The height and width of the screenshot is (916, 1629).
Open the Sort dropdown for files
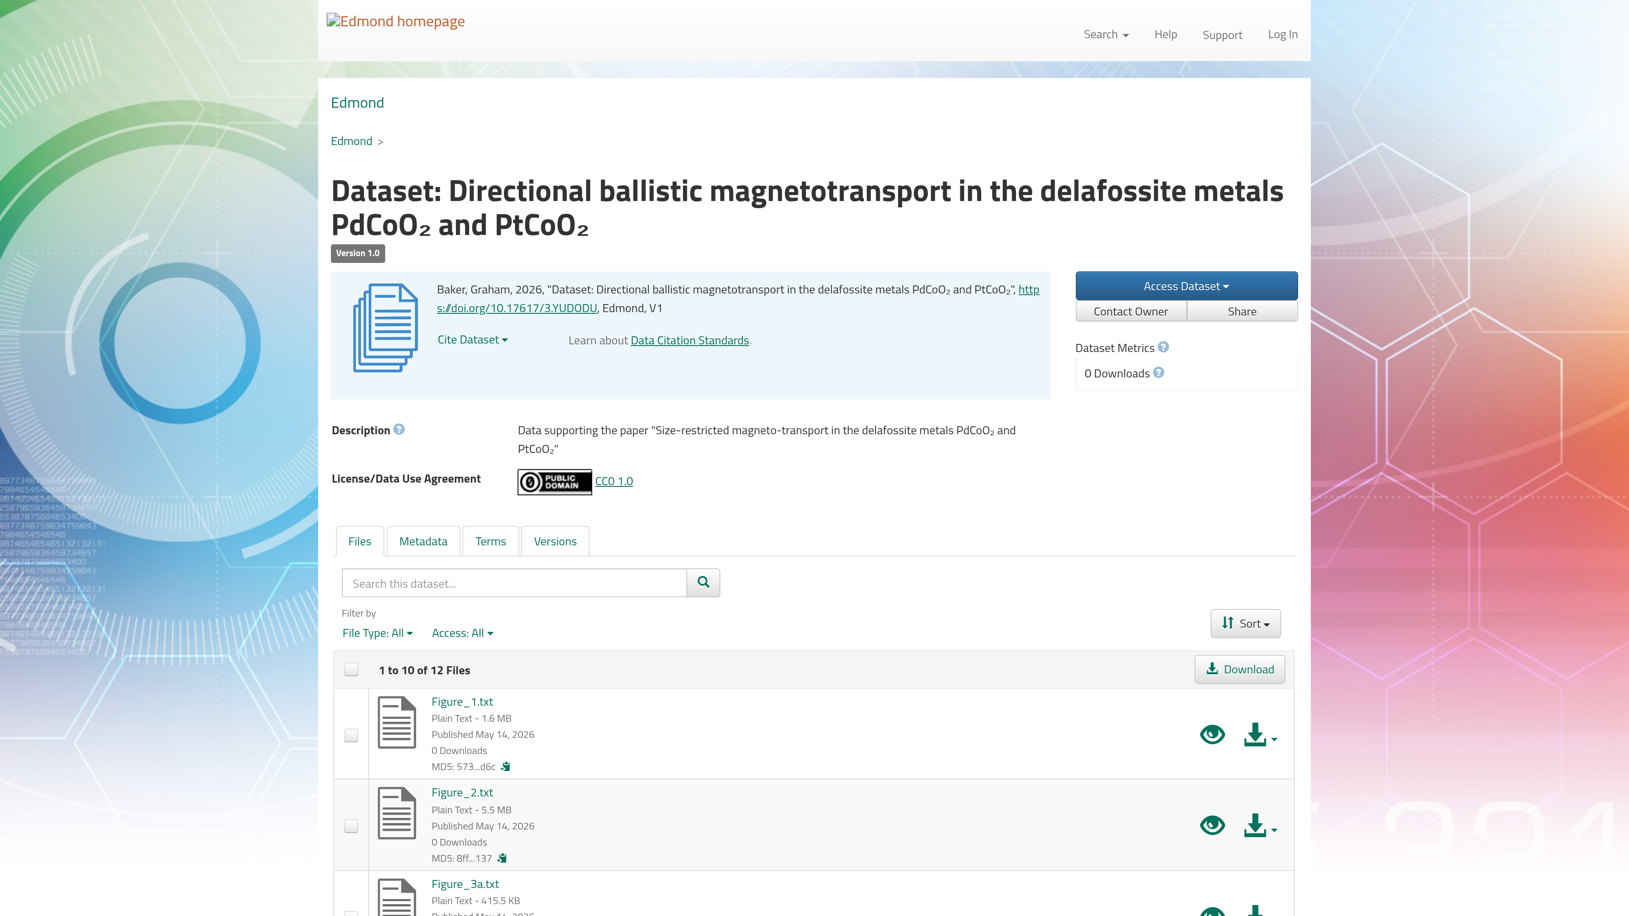[1245, 623]
